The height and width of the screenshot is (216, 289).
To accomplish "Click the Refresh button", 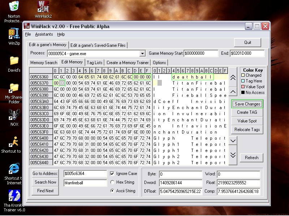I will [x=251, y=158].
